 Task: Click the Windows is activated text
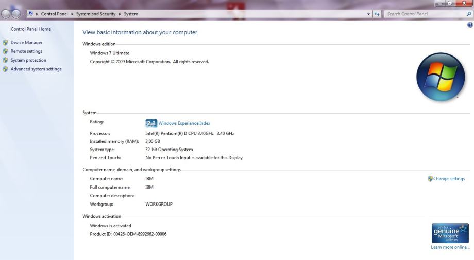(x=110, y=226)
